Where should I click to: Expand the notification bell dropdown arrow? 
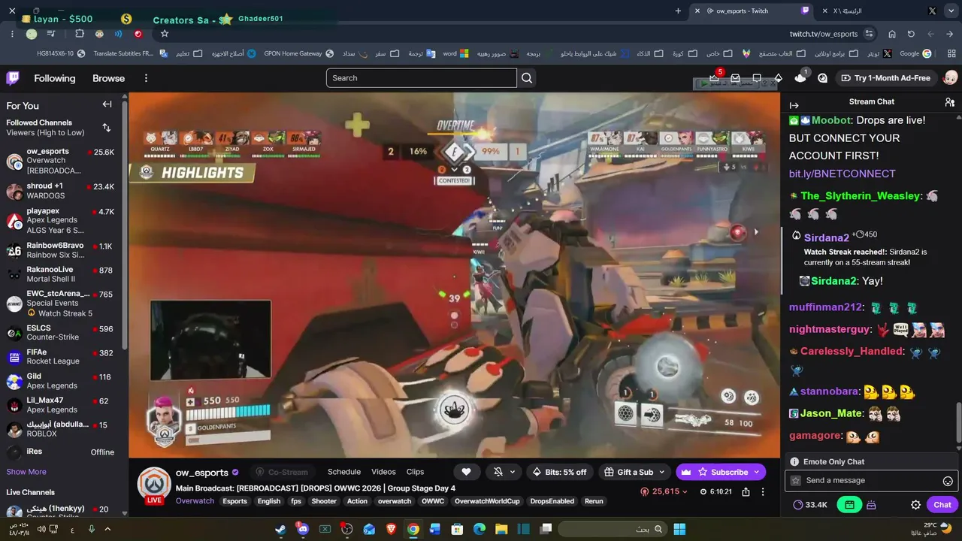513,472
